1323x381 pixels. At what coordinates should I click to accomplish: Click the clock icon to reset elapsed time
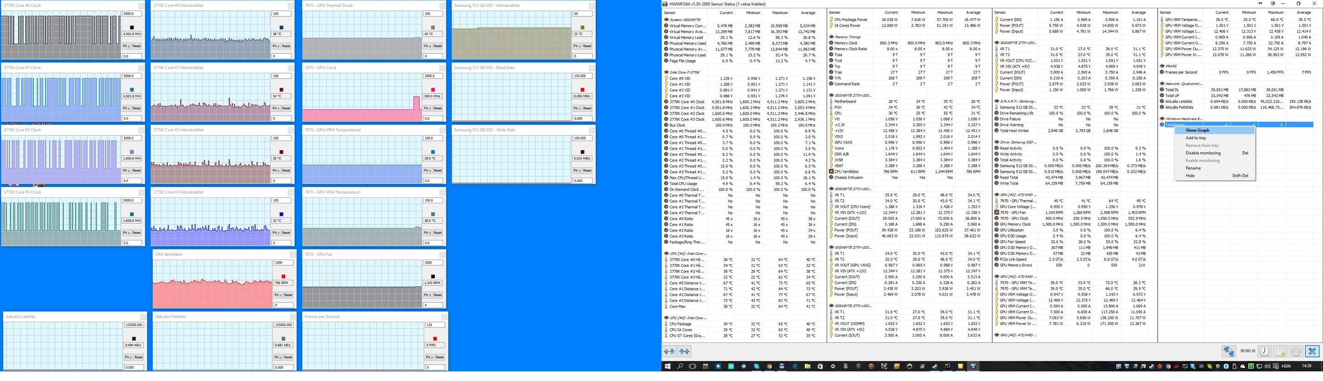pos(1264,351)
